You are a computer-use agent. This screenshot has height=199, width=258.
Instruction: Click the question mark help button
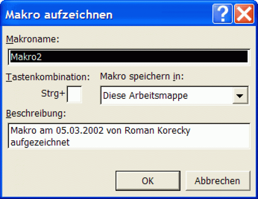coord(222,14)
